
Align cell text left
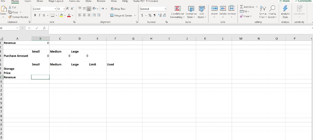tap(80, 15)
